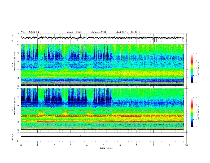
Task: Click the "6" tick on the Time axis
Action: [120, 145]
